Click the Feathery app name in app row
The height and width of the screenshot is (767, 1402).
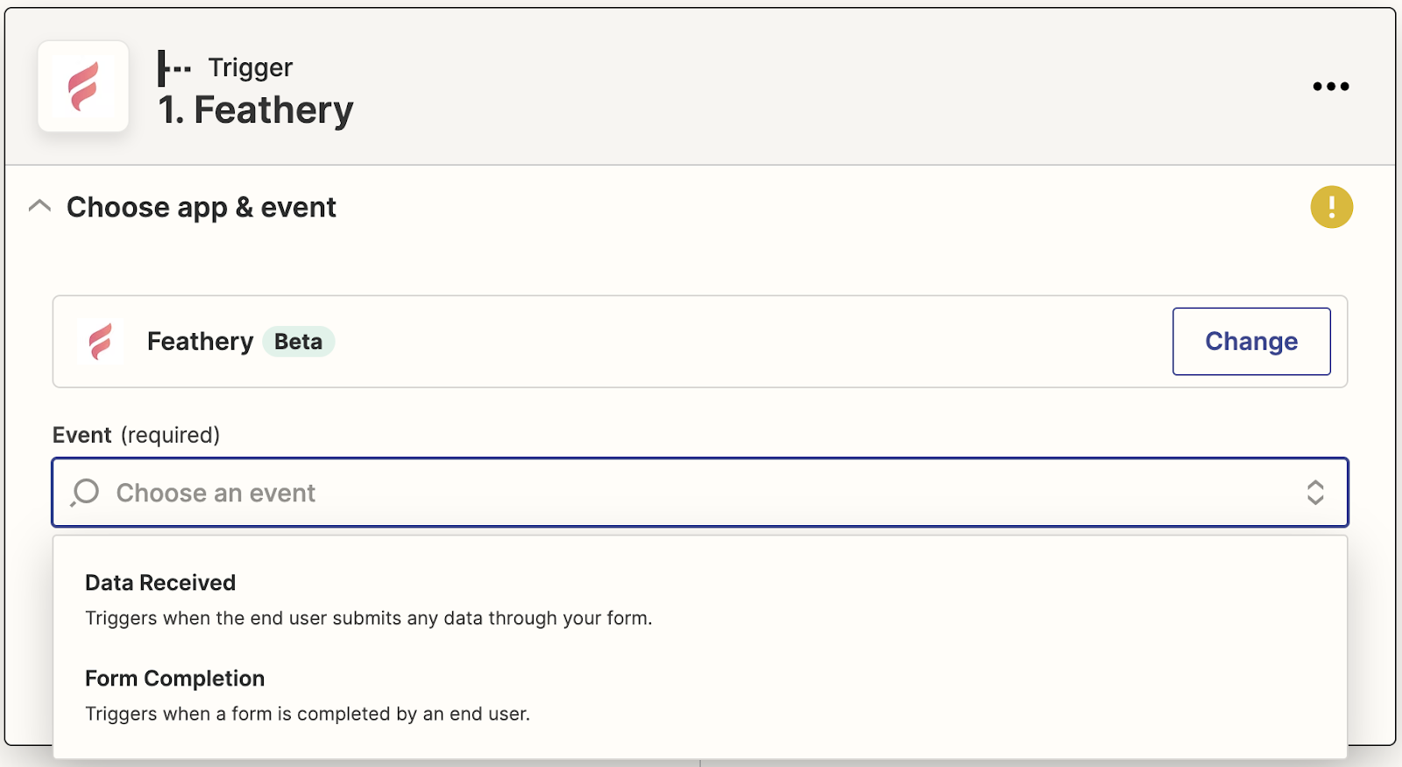[200, 341]
